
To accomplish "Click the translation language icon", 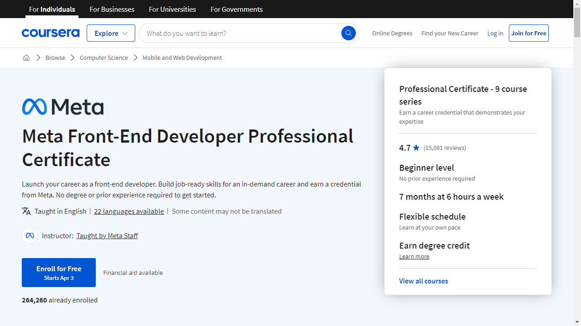I will pos(26,211).
